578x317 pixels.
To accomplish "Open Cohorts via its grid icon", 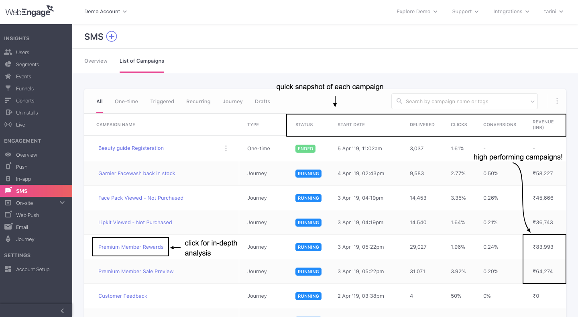I will point(8,100).
